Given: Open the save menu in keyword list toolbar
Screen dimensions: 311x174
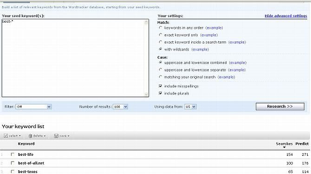Looking at the screenshot, I should pyautogui.click(x=62, y=136).
